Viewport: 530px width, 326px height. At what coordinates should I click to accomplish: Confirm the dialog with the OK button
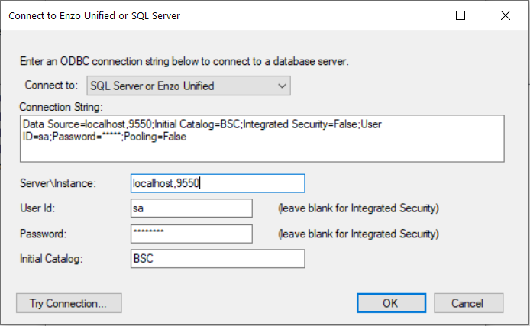[392, 303]
